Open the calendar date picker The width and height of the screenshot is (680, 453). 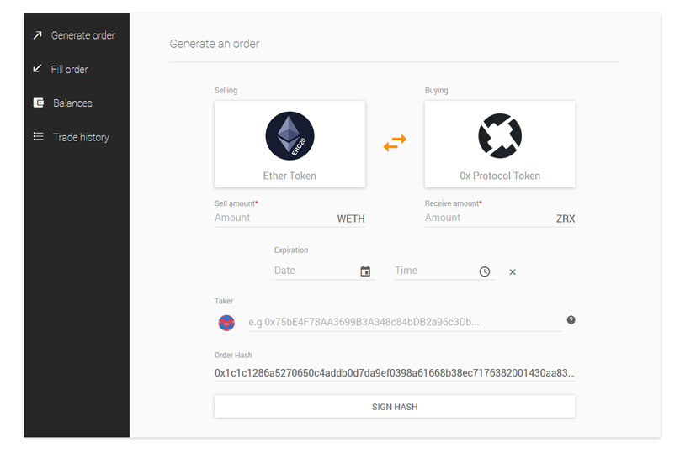tap(365, 271)
